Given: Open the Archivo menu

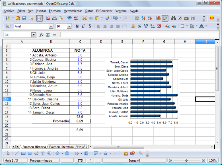Looking at the screenshot, I should point(9,11).
